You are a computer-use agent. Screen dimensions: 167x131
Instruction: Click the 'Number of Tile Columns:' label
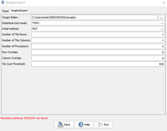pyautogui.click(x=16, y=40)
